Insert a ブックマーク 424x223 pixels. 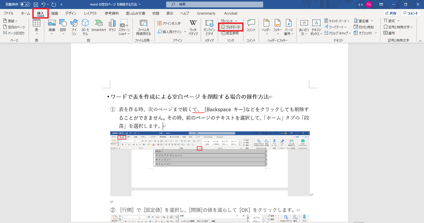[230, 27]
